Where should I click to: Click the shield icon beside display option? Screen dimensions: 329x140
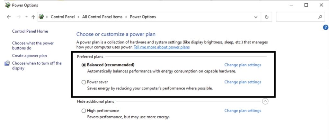[7, 63]
